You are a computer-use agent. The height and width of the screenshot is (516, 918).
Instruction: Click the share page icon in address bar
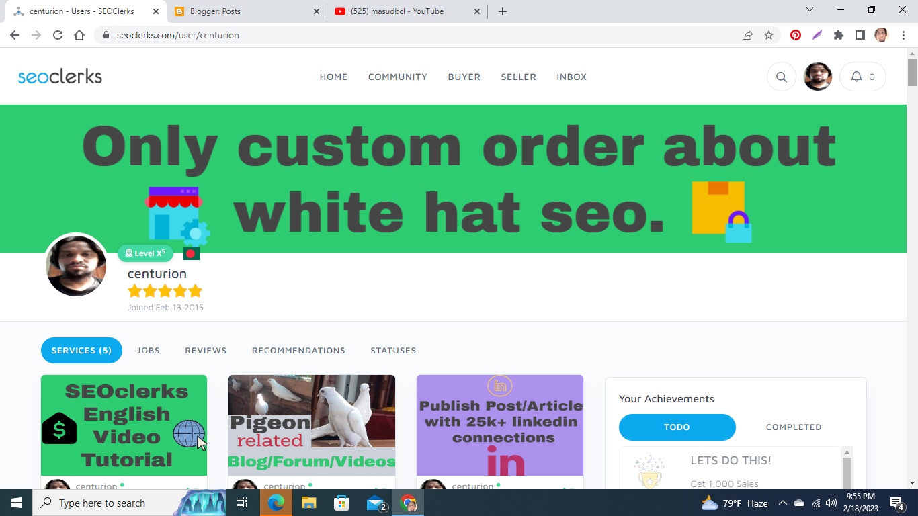coord(747,35)
